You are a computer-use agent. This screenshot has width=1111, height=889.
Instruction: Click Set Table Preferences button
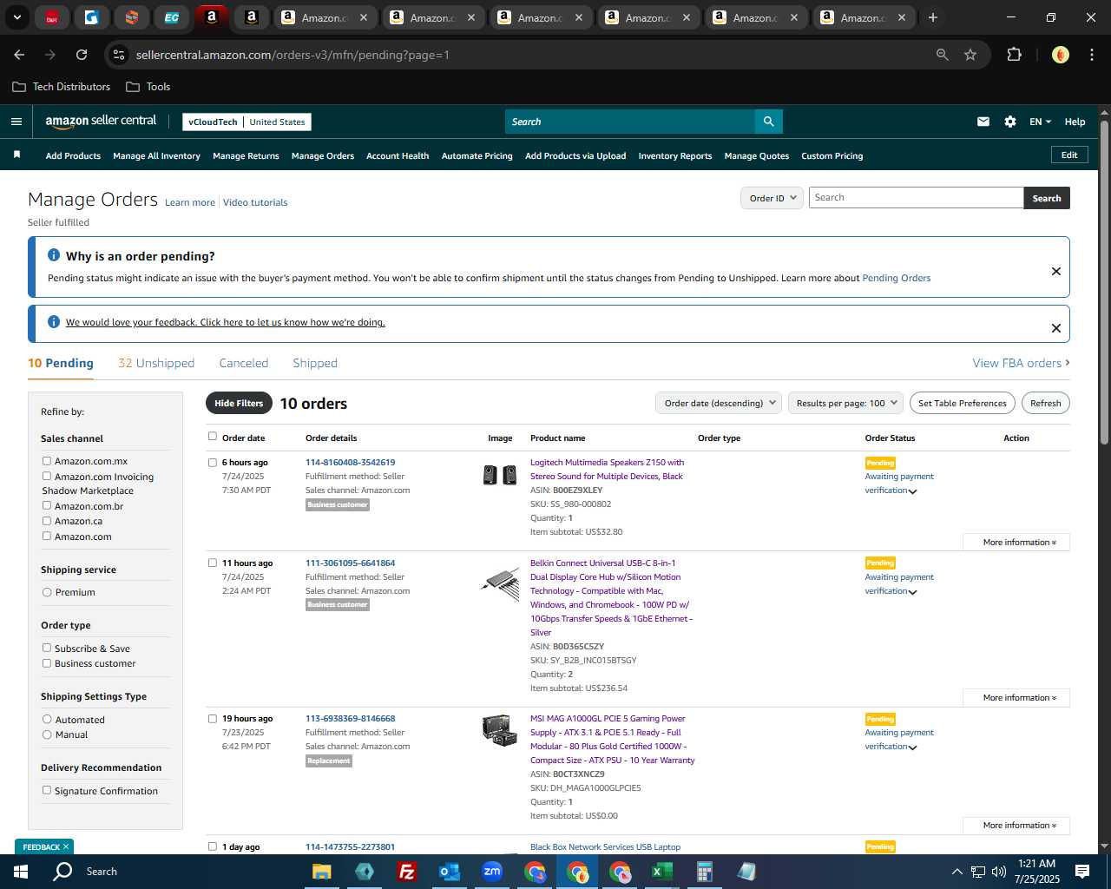[x=963, y=403]
